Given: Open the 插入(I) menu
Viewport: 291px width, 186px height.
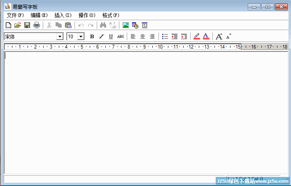Looking at the screenshot, I should point(63,15).
